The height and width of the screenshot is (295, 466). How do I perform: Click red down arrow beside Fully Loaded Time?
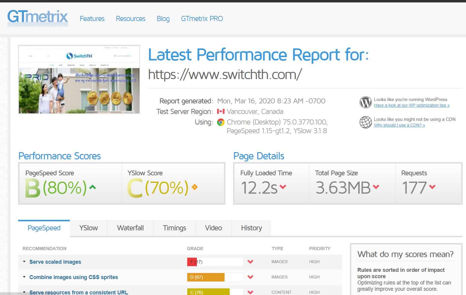[283, 187]
